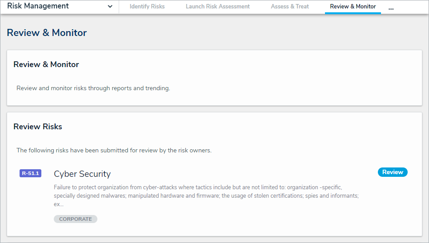Expand the Risk Management dropdown chevron
Viewport: 429px width, 243px height.
tap(110, 7)
